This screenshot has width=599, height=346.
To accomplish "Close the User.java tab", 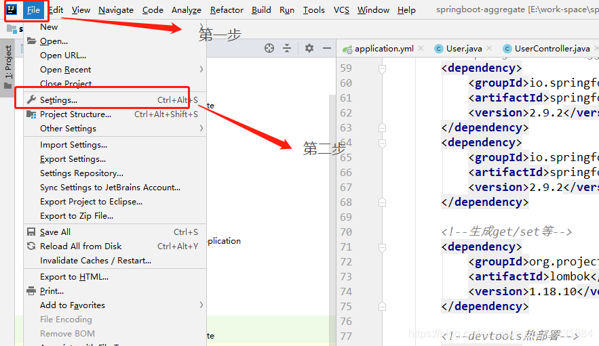I will pyautogui.click(x=489, y=48).
